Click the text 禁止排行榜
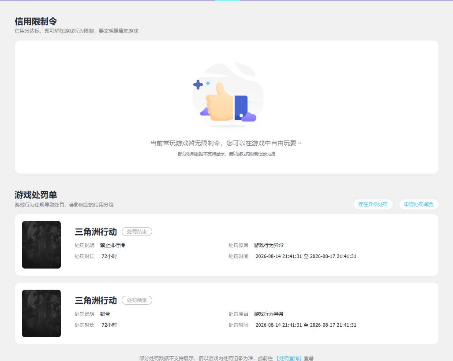Screen dimensions: 453x361 [112, 245]
